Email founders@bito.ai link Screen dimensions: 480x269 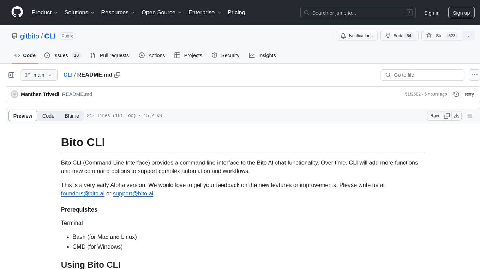coord(83,193)
